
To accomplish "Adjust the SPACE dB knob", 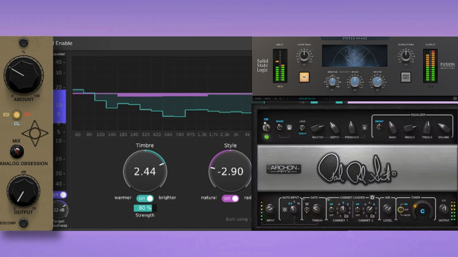I will tap(355, 81).
